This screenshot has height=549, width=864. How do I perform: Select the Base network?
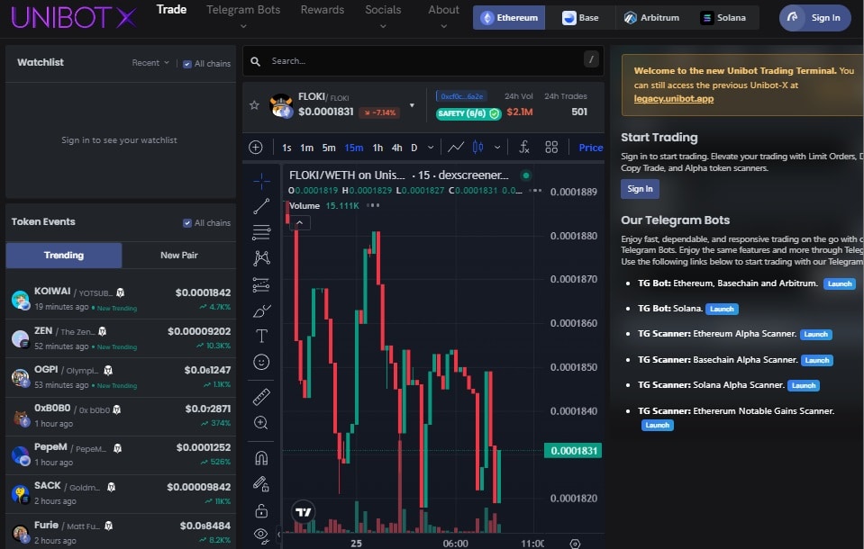coord(580,18)
